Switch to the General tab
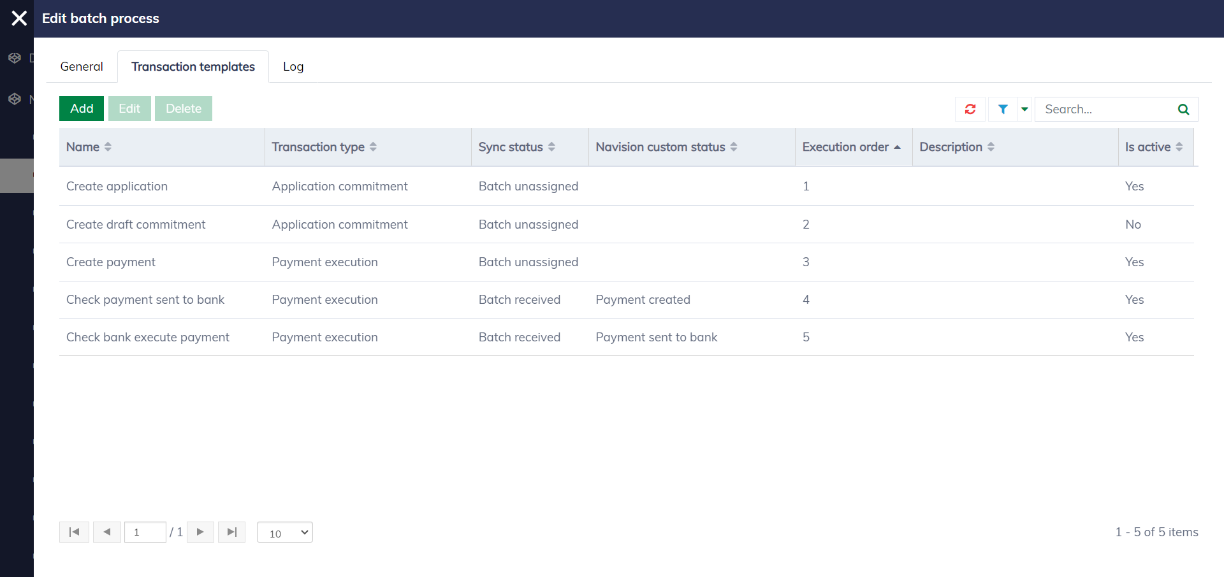Screen dimensions: 1224x577 point(82,67)
